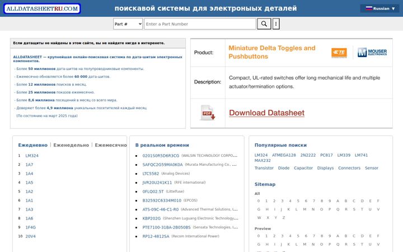Open 1F4G in the daily list
Viewport: 403px width, 252px height.
(31, 227)
